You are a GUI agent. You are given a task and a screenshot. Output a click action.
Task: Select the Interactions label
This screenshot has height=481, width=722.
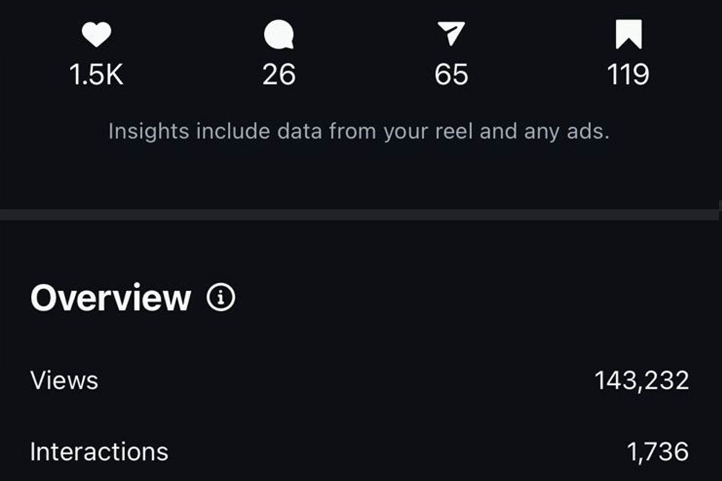(x=99, y=451)
